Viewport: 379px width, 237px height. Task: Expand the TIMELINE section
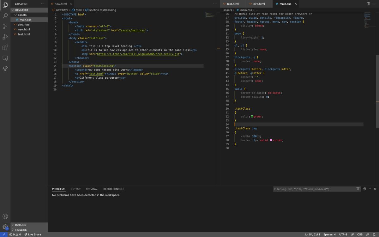tap(29, 230)
